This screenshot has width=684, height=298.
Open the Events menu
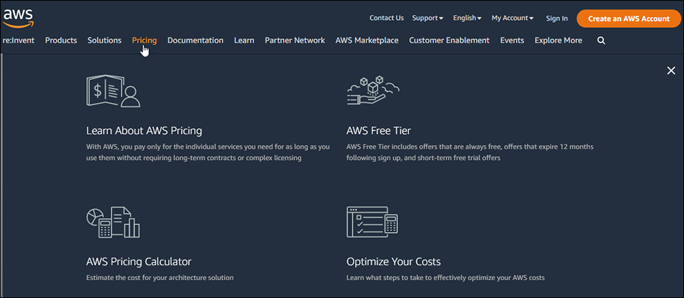(512, 40)
